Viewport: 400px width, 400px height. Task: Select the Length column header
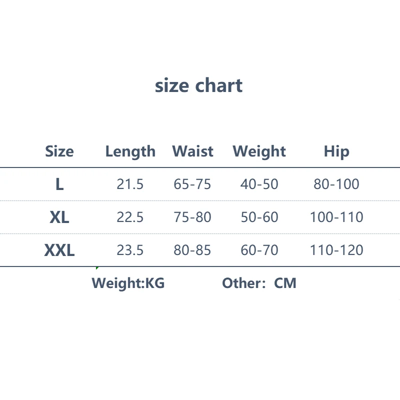click(130, 151)
